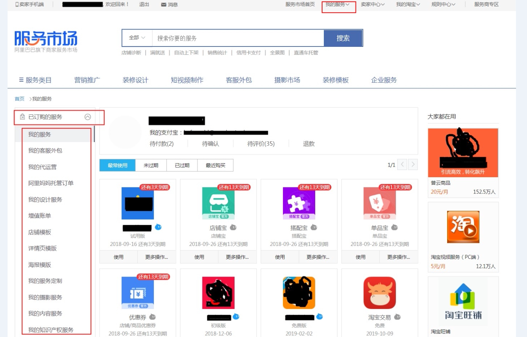Open the 店铺宝 app icon
Viewport: 527px width, 337px height.
click(x=218, y=203)
